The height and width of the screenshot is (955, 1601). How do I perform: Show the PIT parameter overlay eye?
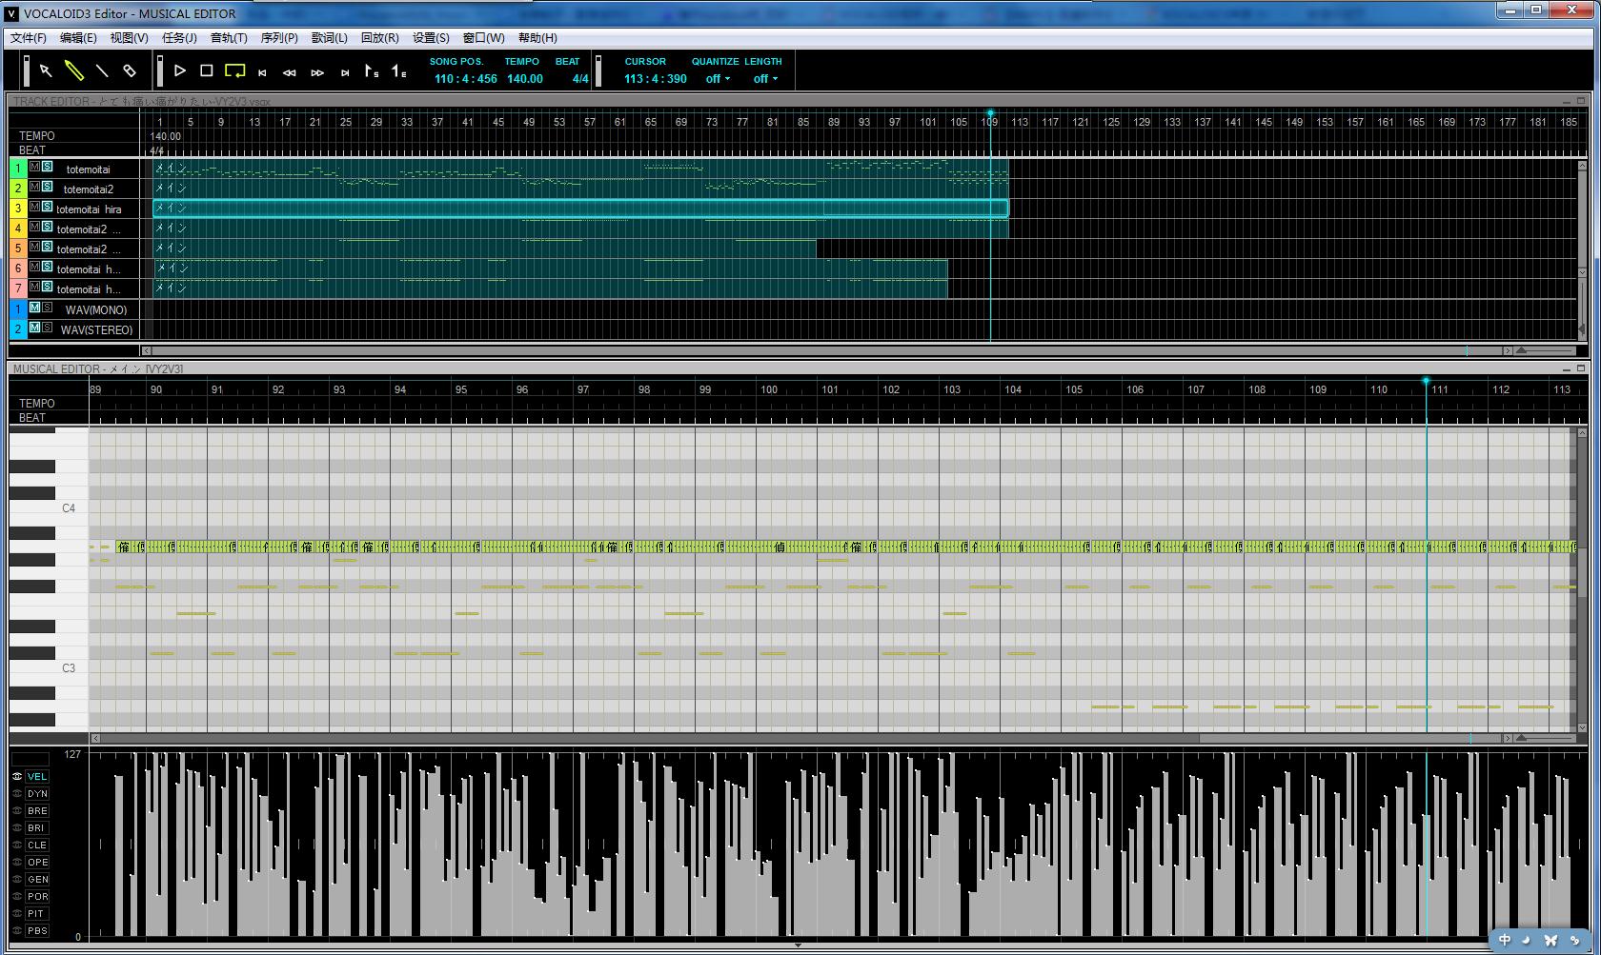point(17,913)
